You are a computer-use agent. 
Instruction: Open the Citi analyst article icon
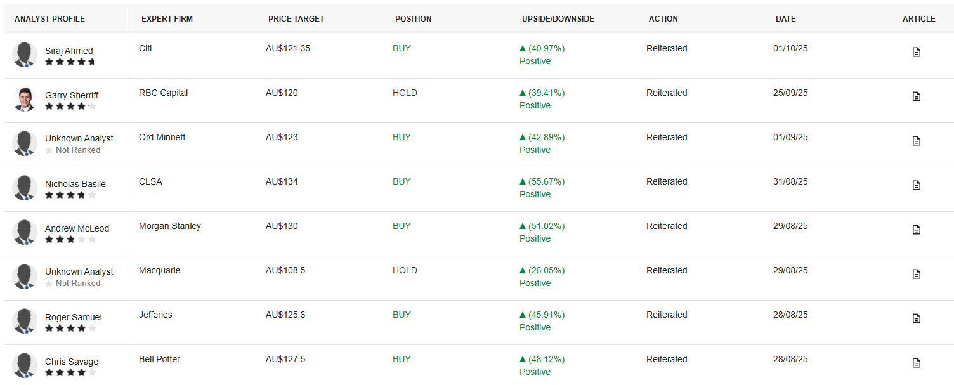(x=916, y=52)
